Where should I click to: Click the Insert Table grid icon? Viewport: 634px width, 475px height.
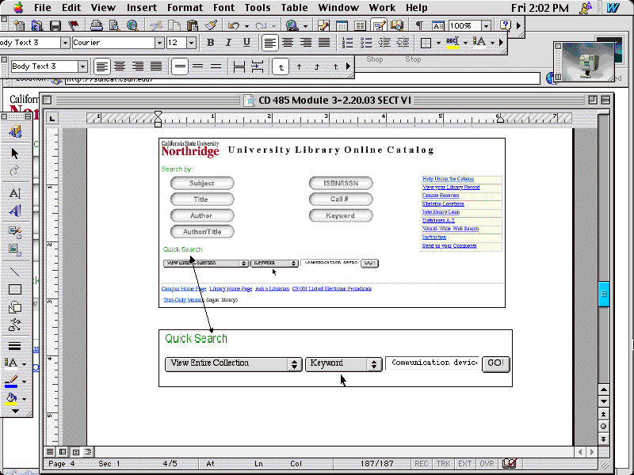click(342, 25)
